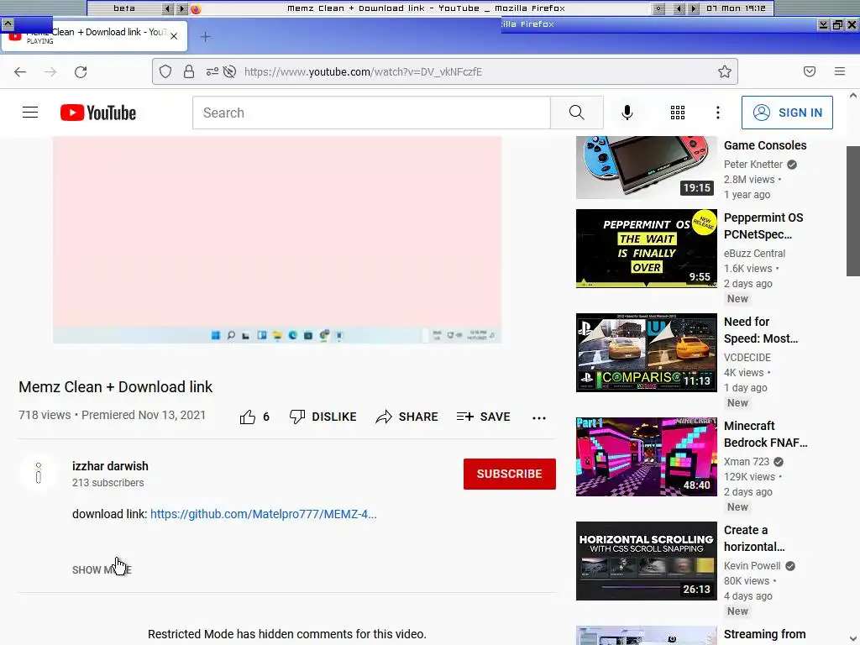Click the eBuzz Central channel name
This screenshot has height=645, width=860.
pos(754,254)
